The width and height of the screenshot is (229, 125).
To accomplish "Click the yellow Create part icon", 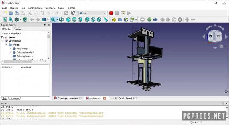I will click(114, 19).
